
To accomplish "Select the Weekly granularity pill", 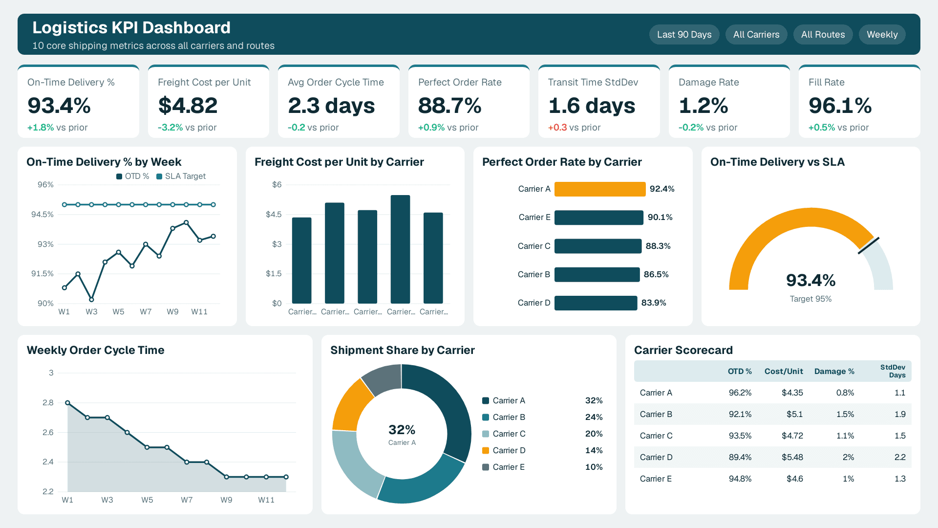I will 882,35.
